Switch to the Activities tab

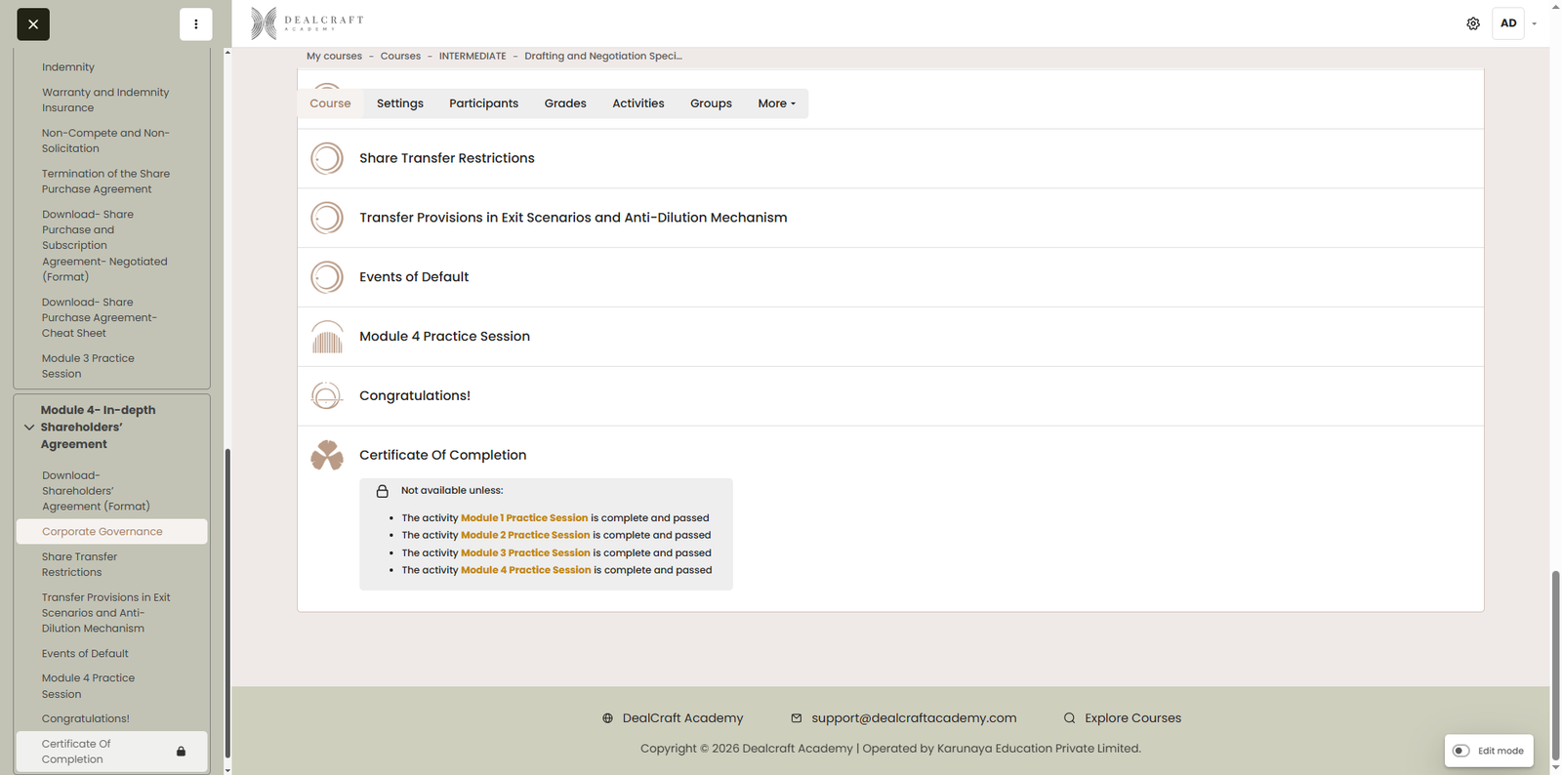(x=638, y=103)
